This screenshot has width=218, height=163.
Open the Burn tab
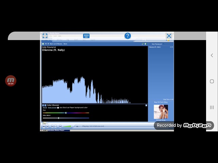(x=76, y=40)
